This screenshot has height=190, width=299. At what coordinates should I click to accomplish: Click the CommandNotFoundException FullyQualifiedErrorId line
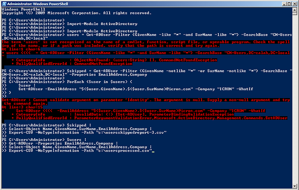71,63
